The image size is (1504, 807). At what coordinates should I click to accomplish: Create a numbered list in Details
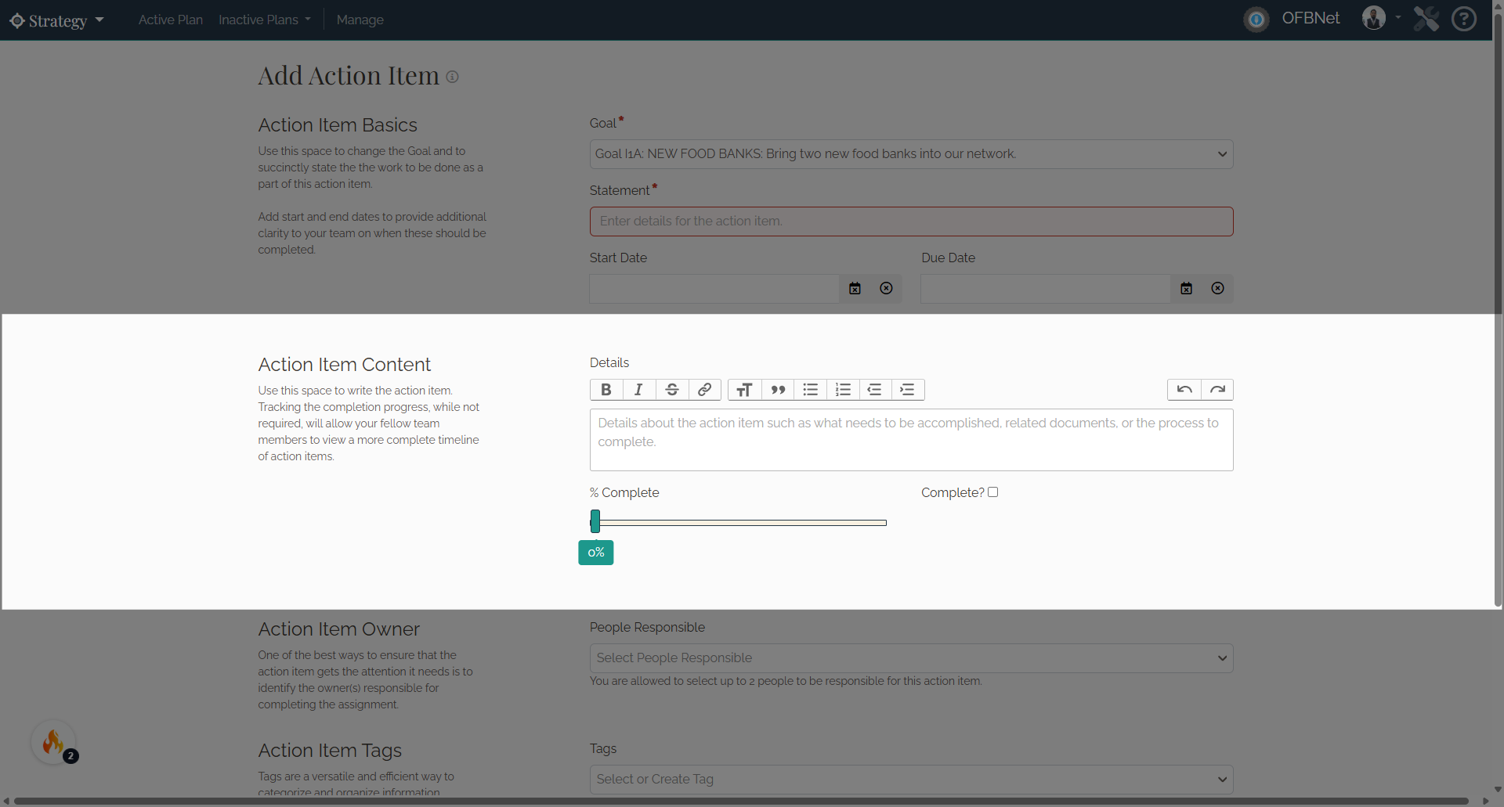[844, 390]
